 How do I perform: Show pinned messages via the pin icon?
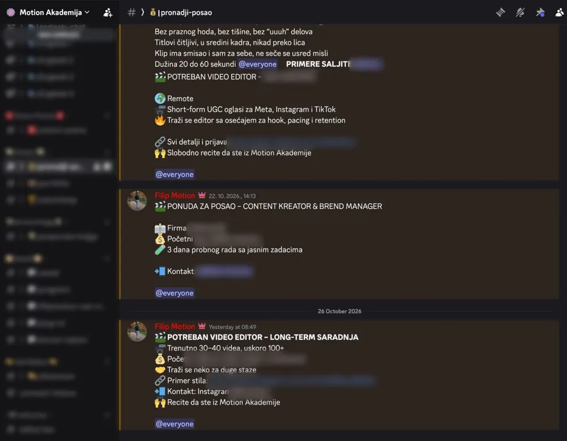pyautogui.click(x=540, y=12)
